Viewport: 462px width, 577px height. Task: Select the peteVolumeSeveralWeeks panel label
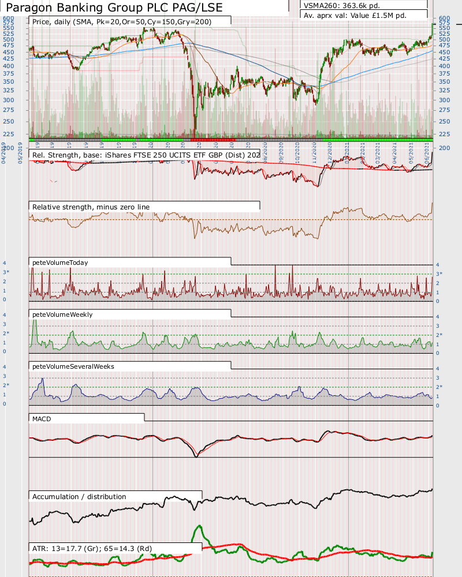73,366
